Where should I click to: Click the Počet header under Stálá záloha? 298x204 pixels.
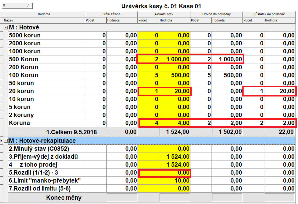pos(96,20)
